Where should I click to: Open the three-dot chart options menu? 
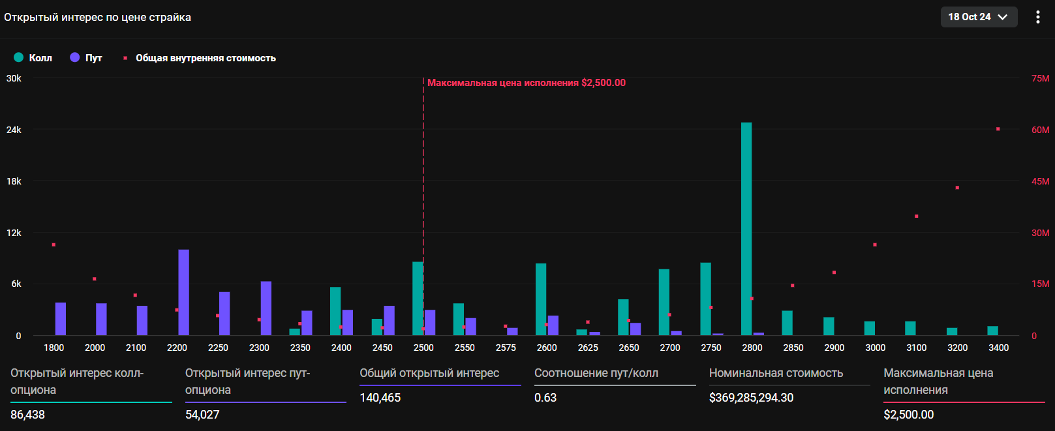(1037, 17)
